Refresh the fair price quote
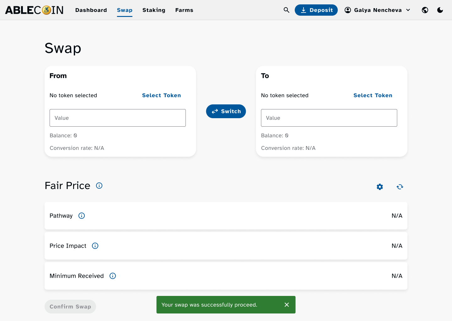Viewport: 452px width, 321px height. click(x=400, y=187)
